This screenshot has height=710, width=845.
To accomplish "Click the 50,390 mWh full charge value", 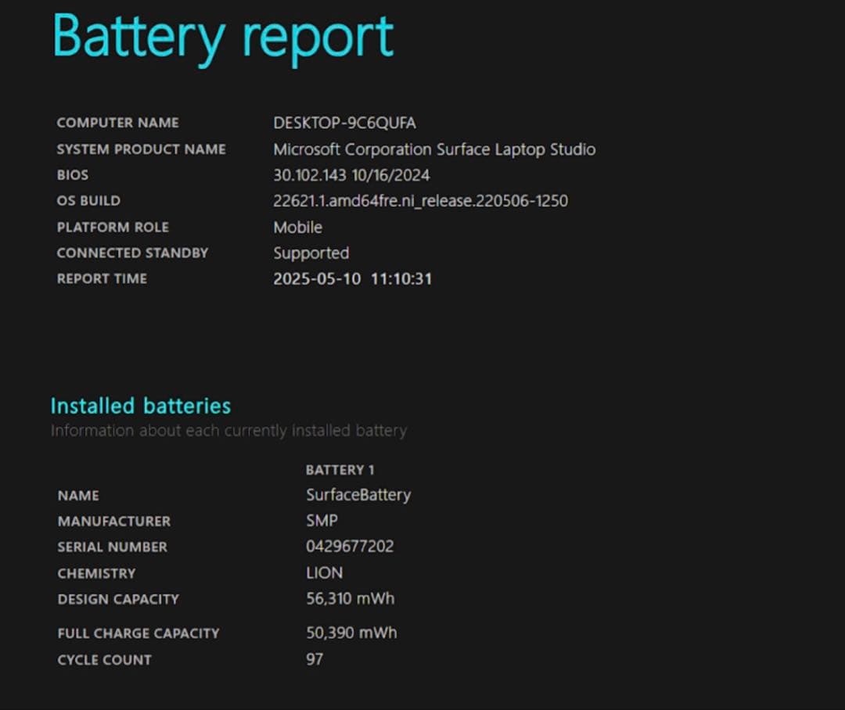I will click(351, 633).
